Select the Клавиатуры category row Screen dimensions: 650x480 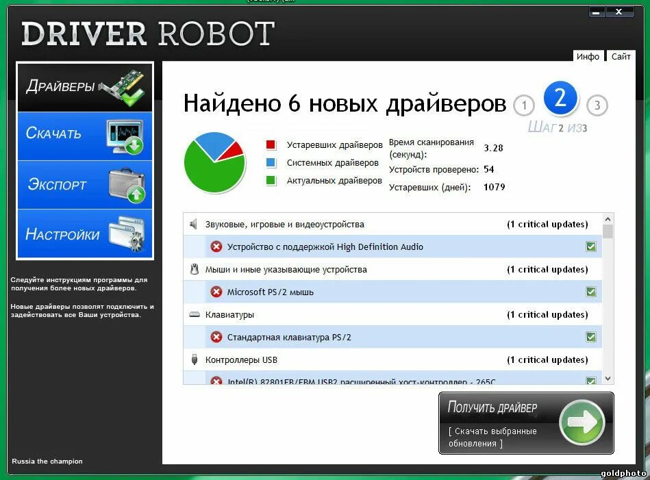tap(392, 314)
